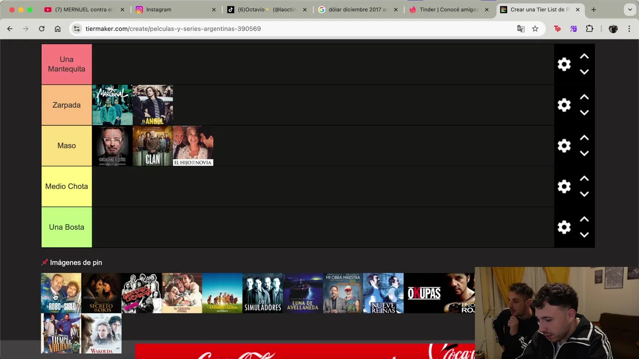Viewport: 639px width, 359px height.
Task: Move Medio Chota row down
Action: tap(584, 194)
